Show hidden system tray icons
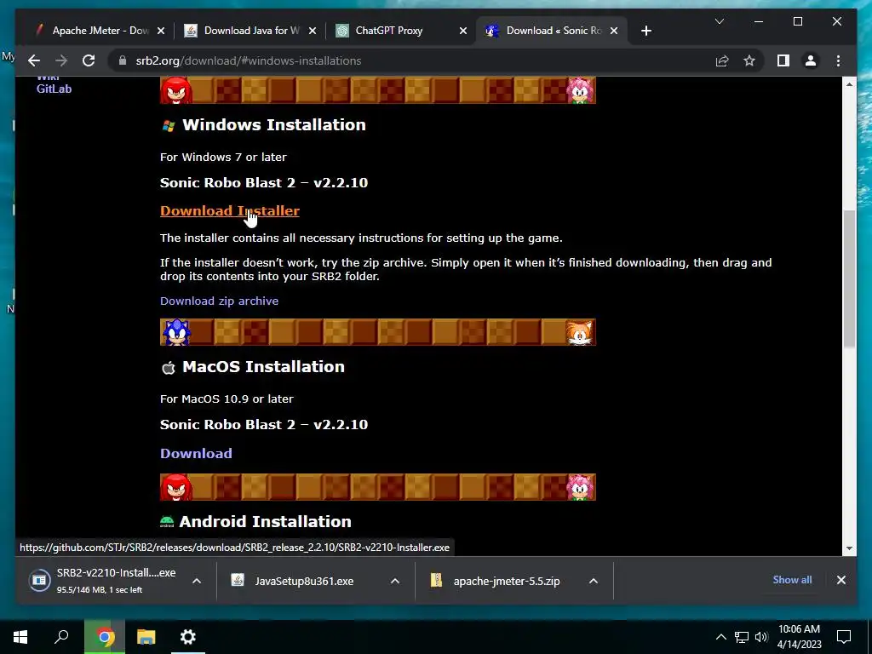Viewport: 872px width, 654px height. 720,637
